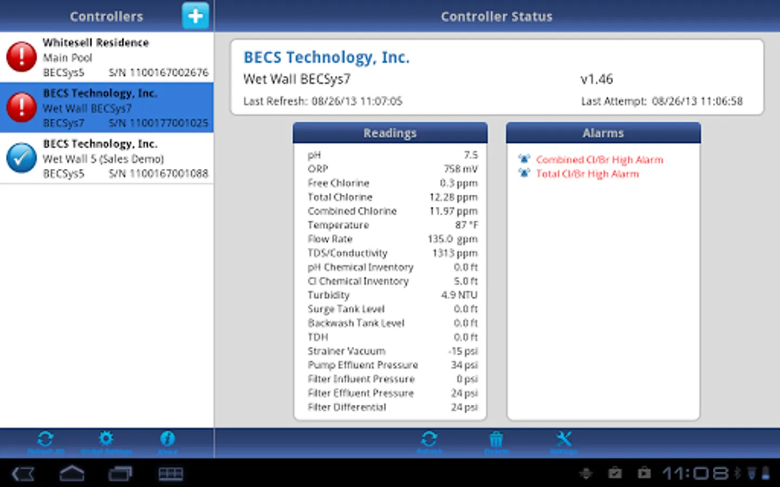The image size is (780, 487).
Task: Click the pH reading row
Action: [x=393, y=155]
